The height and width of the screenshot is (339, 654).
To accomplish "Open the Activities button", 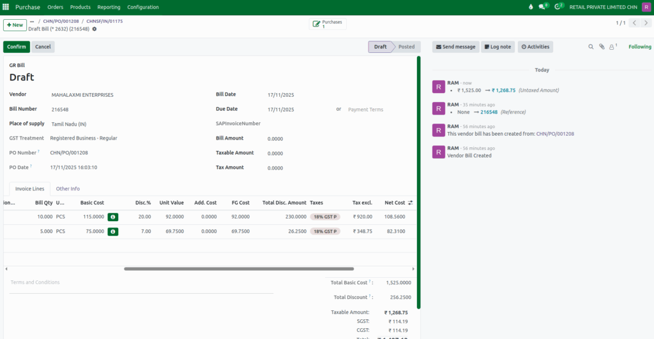I will click(535, 47).
